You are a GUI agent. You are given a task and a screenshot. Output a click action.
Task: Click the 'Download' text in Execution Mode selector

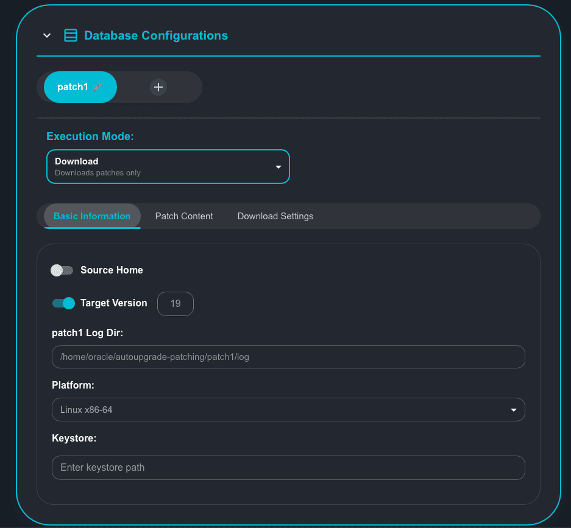point(77,161)
